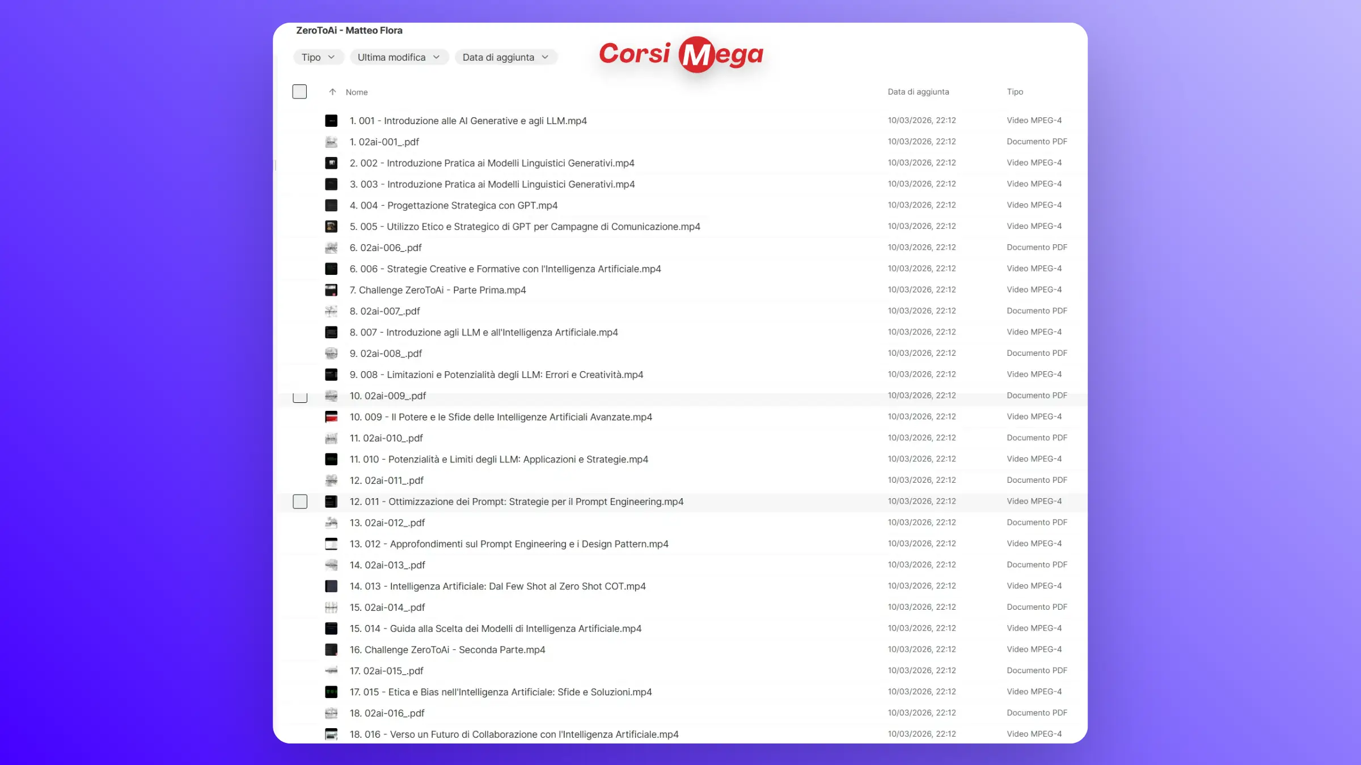Click the video icon for '9. 008 - Limitazioni e Potenzialità'
Screen dimensions: 1361x765
331,375
